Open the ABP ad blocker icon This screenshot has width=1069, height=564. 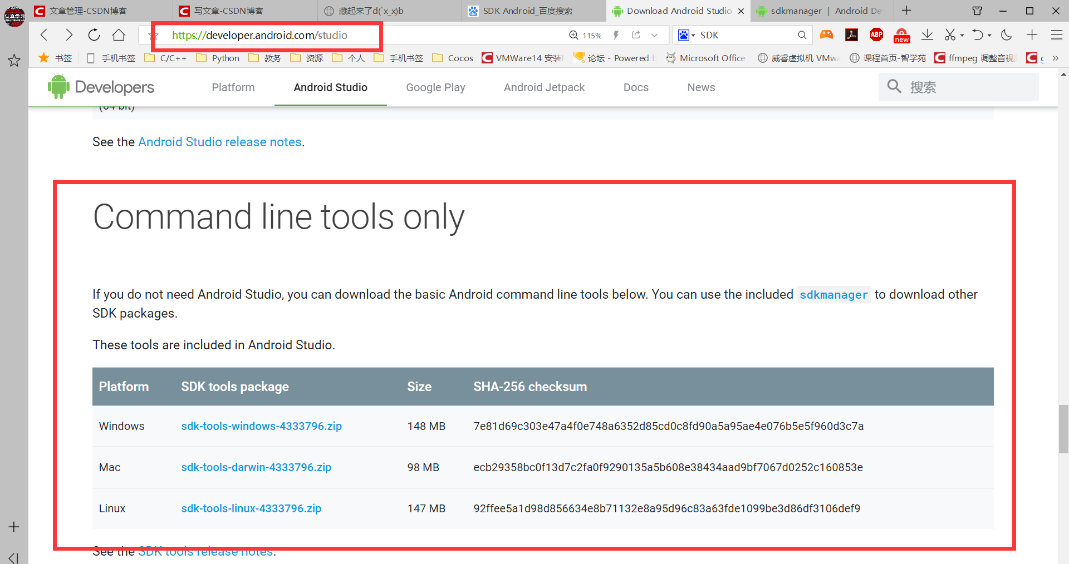point(876,35)
